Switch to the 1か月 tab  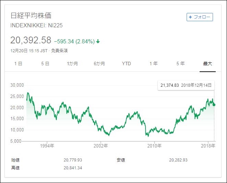click(72, 64)
